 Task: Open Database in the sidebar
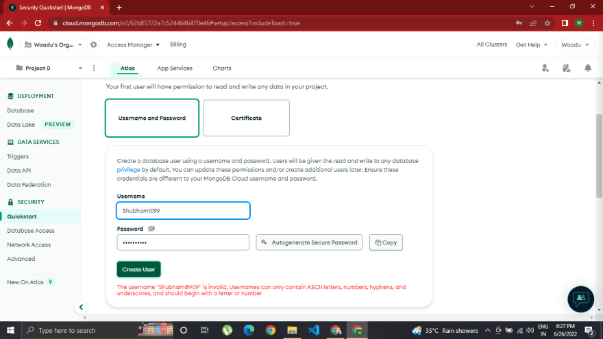21,110
